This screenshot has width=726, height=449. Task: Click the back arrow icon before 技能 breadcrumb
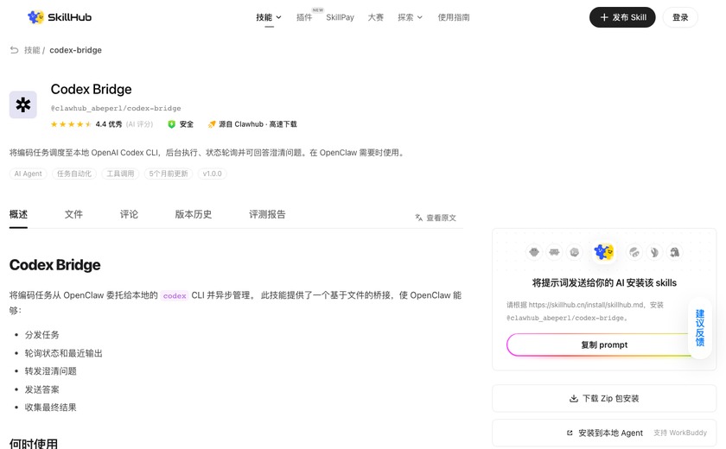[15, 50]
